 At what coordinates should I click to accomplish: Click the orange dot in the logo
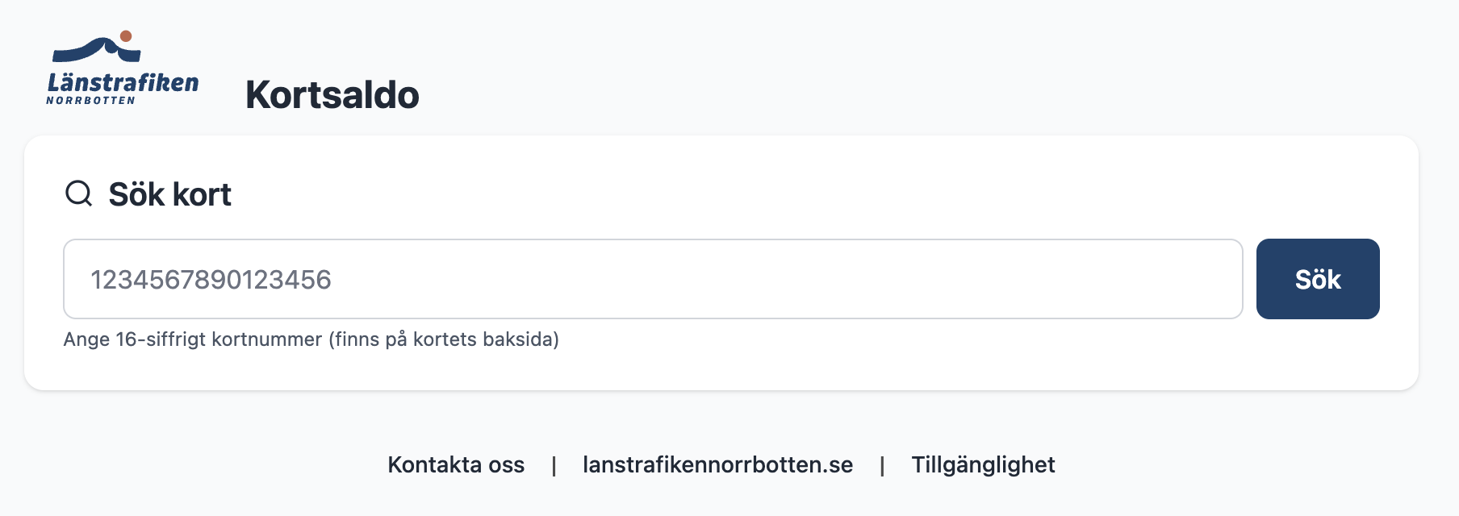126,36
